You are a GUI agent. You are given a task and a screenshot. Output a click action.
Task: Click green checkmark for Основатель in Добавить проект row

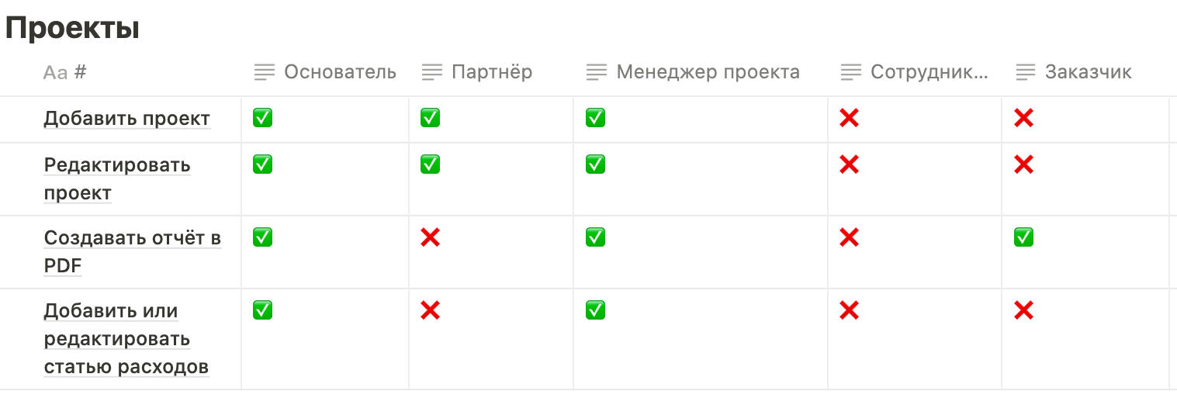(263, 119)
